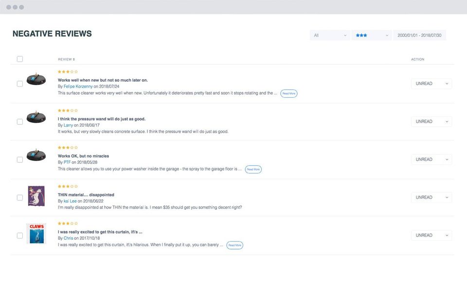Viewport: 467px width, 306px height.
Task: Open surface cleaner thumbnail in PTF's review row
Action: tap(36, 155)
